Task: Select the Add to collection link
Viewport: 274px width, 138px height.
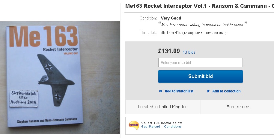Action: (x=226, y=91)
